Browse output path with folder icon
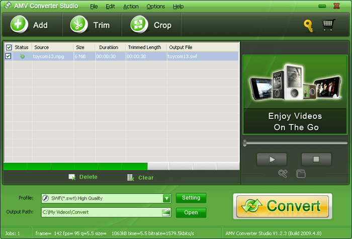The image size is (352, 239). [166, 212]
